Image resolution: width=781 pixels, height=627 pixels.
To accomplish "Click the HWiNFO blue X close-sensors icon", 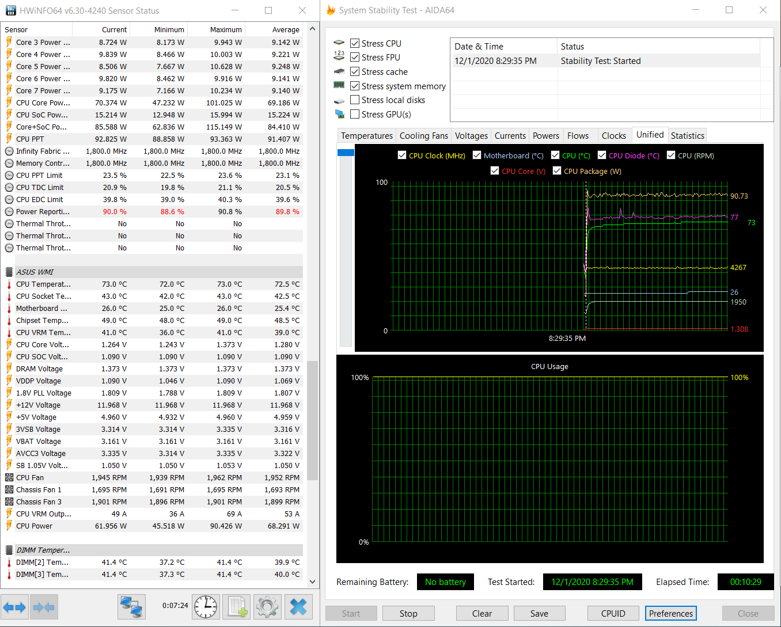I will pyautogui.click(x=298, y=607).
